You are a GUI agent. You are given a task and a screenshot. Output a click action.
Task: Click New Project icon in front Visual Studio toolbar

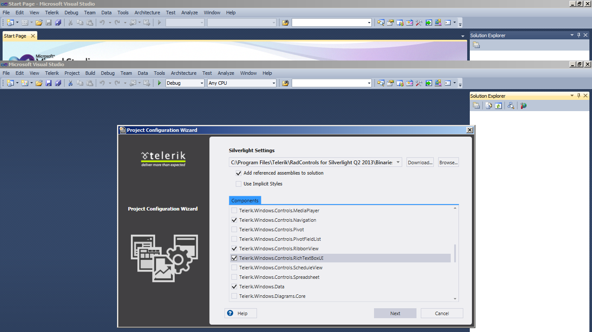[x=10, y=83]
